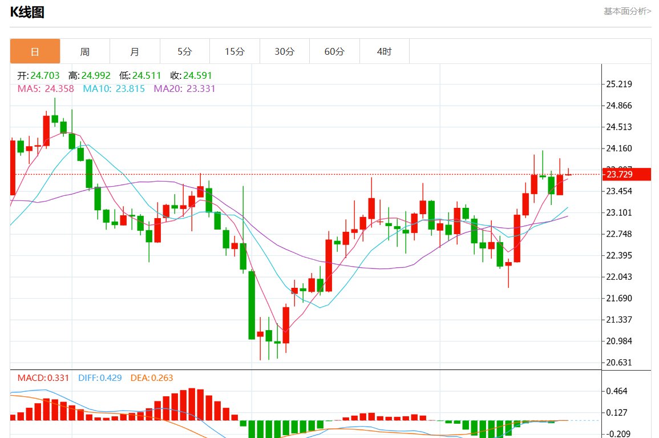Click the MA20: 23.331 label
659x438 pixels.
click(184, 89)
